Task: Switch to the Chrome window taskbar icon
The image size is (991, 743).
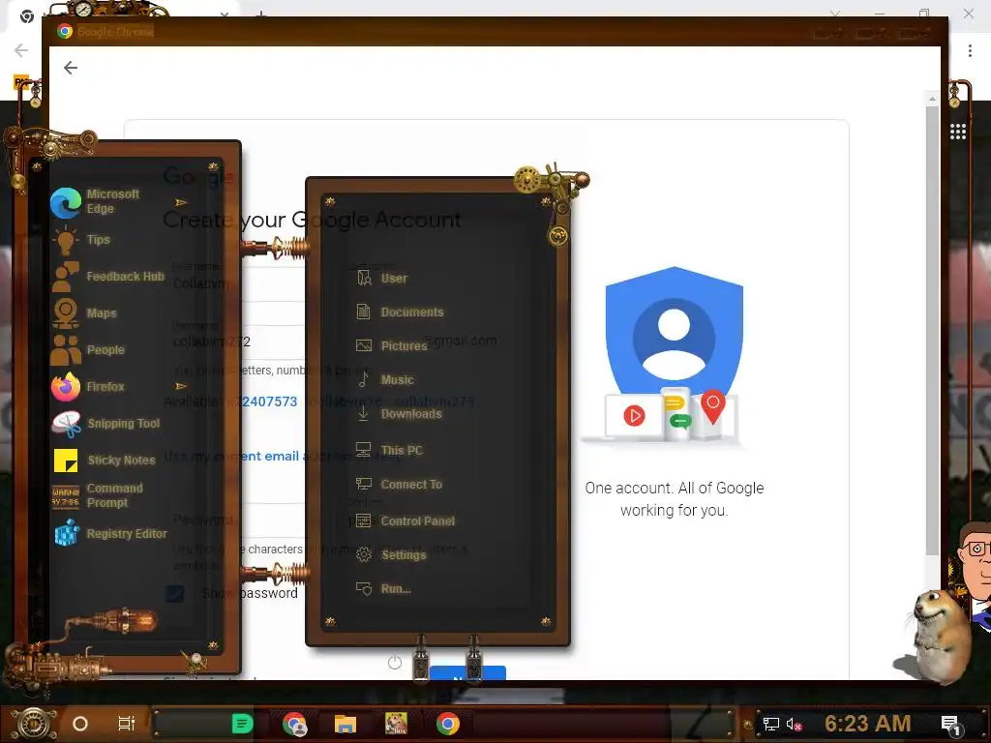Action: point(447,724)
